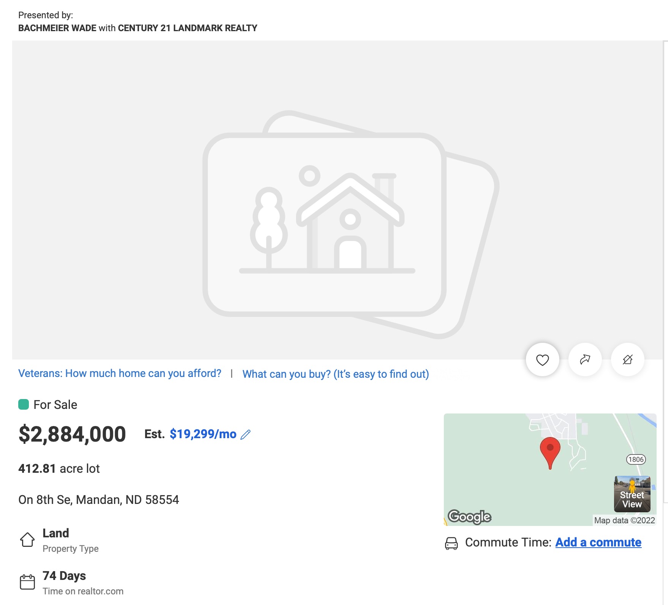
Task: Open the $19,299/mo estimated payment link
Action: 203,434
